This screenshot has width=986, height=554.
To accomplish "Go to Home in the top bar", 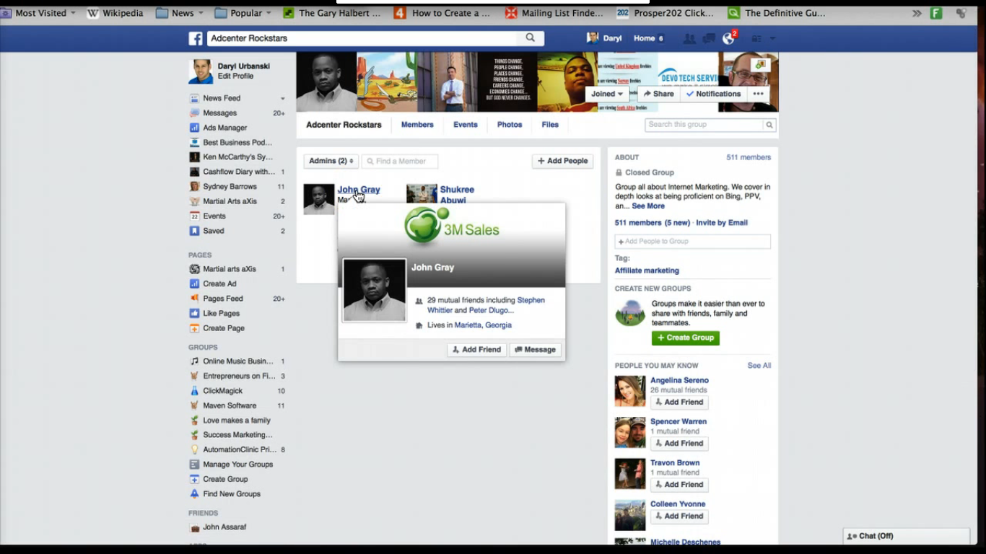I will (645, 39).
